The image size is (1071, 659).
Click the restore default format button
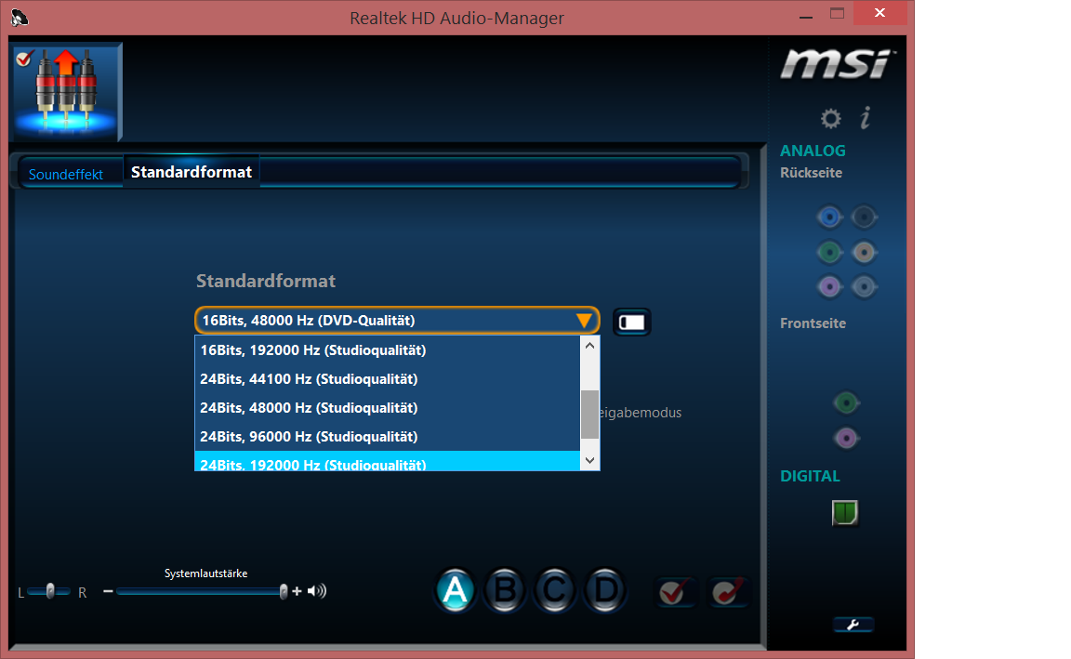click(632, 322)
